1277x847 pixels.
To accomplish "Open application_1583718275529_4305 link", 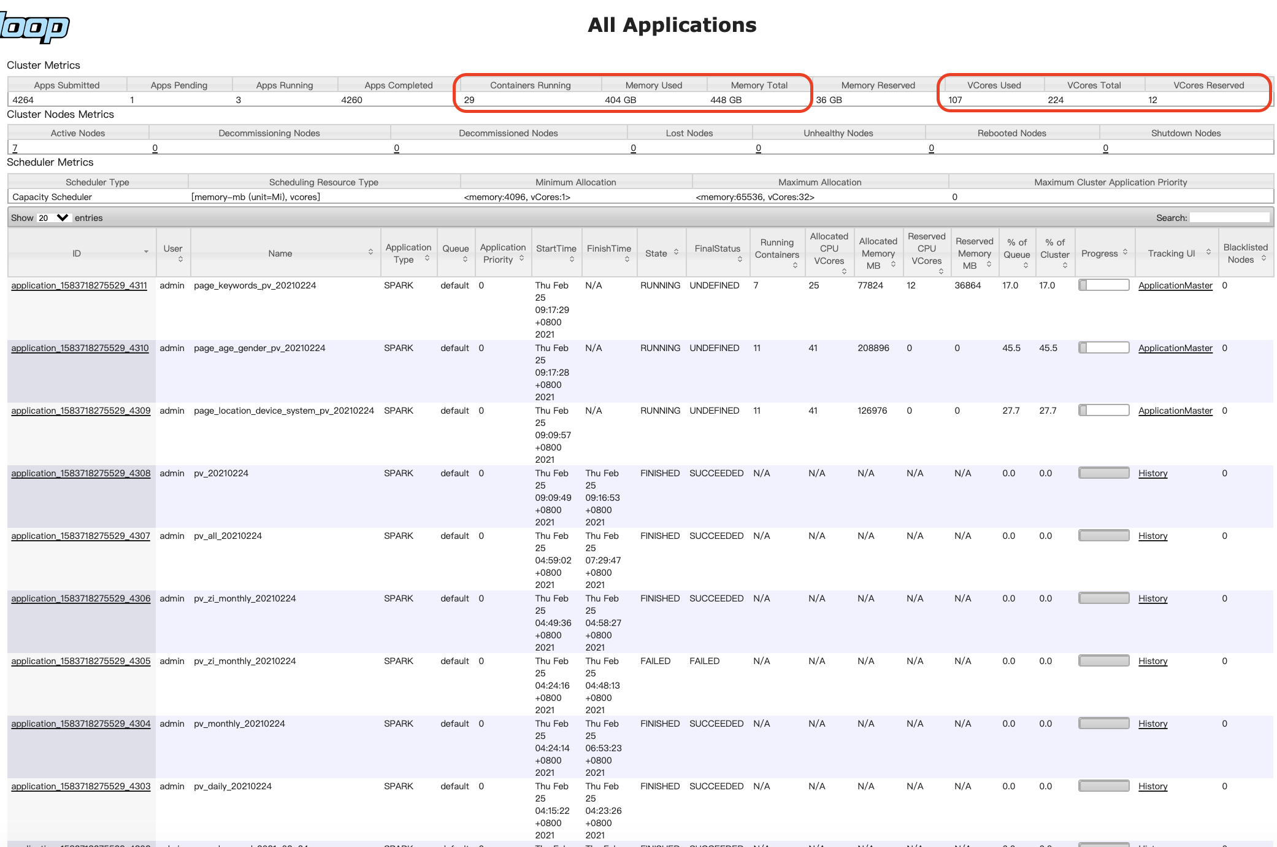I will (x=80, y=661).
